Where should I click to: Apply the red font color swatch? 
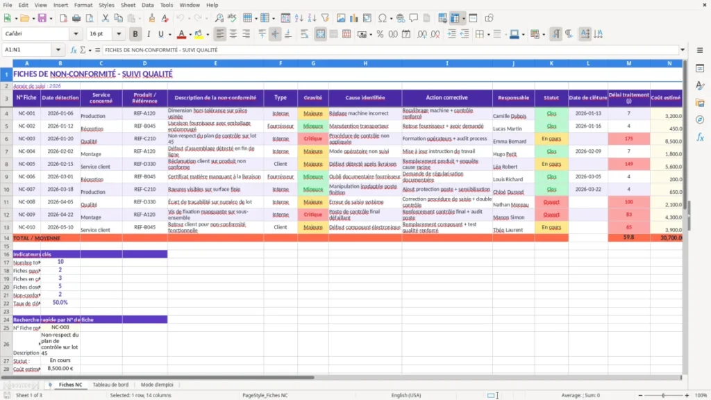pos(181,35)
